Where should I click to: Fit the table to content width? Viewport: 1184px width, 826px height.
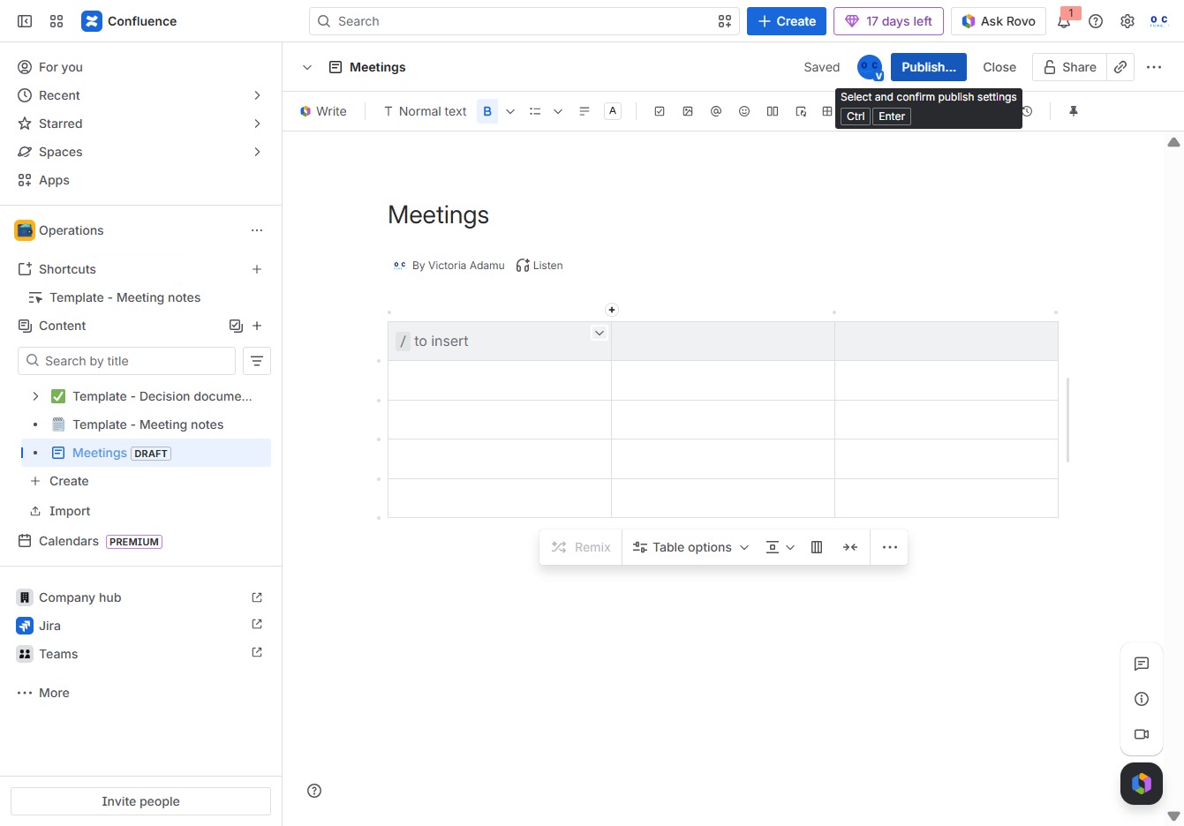click(x=850, y=547)
